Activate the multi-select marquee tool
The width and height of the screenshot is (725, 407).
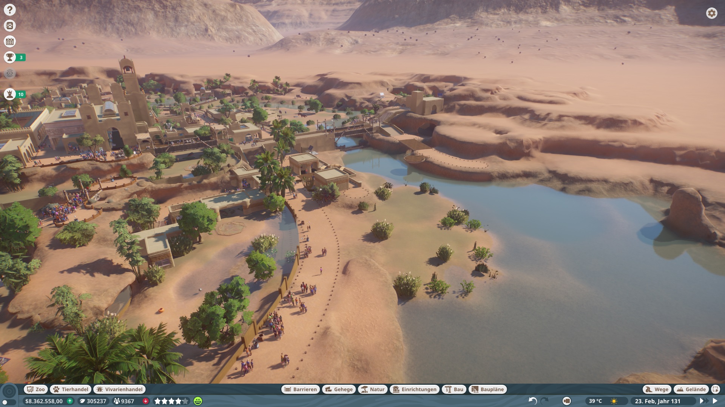click(x=715, y=389)
